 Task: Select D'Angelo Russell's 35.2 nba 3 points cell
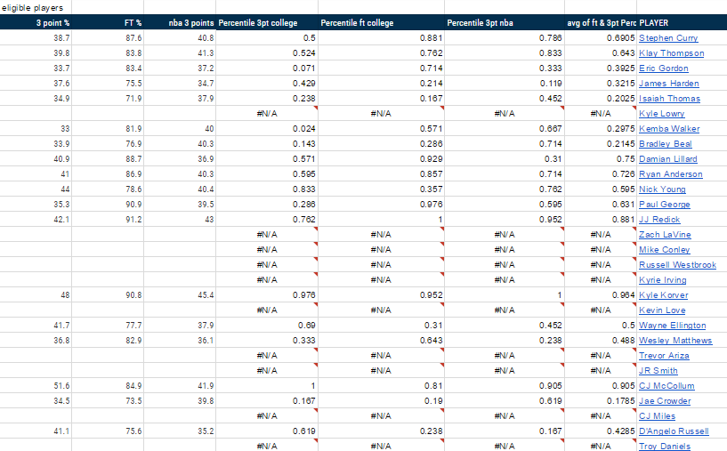click(x=180, y=431)
